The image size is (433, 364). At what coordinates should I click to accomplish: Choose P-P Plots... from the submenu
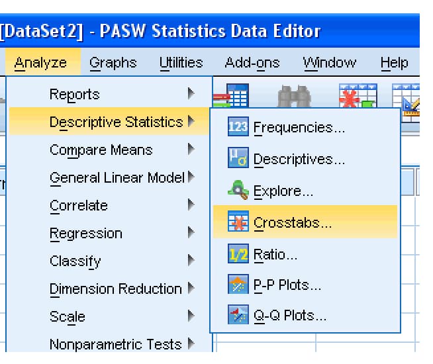pyautogui.click(x=305, y=285)
